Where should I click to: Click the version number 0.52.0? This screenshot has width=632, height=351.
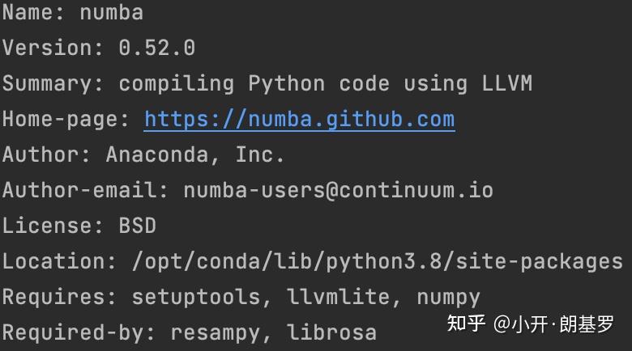[156, 49]
